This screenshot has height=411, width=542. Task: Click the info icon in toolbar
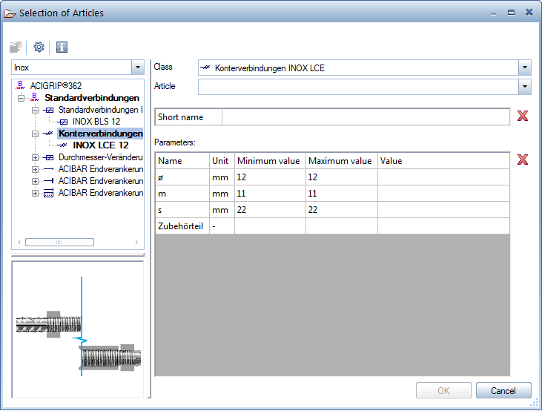coord(62,47)
